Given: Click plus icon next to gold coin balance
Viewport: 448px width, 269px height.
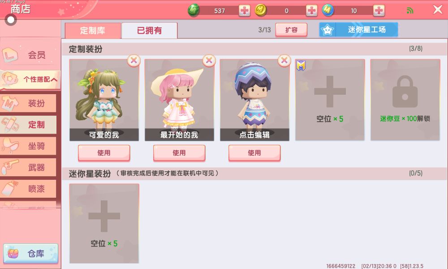Looking at the screenshot, I should tap(311, 11).
